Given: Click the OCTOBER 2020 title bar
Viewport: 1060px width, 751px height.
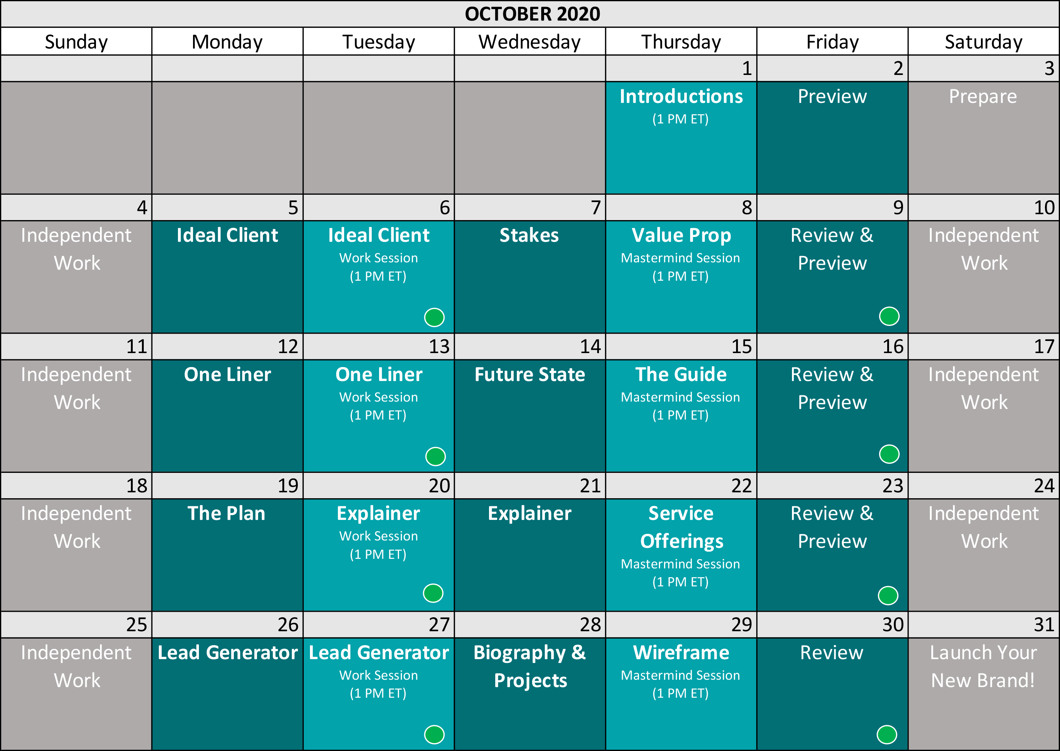Looking at the screenshot, I should point(530,14).
